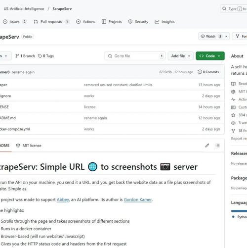This screenshot has width=247, height=248.
Task: Click the Python language bar
Action: point(239,211)
